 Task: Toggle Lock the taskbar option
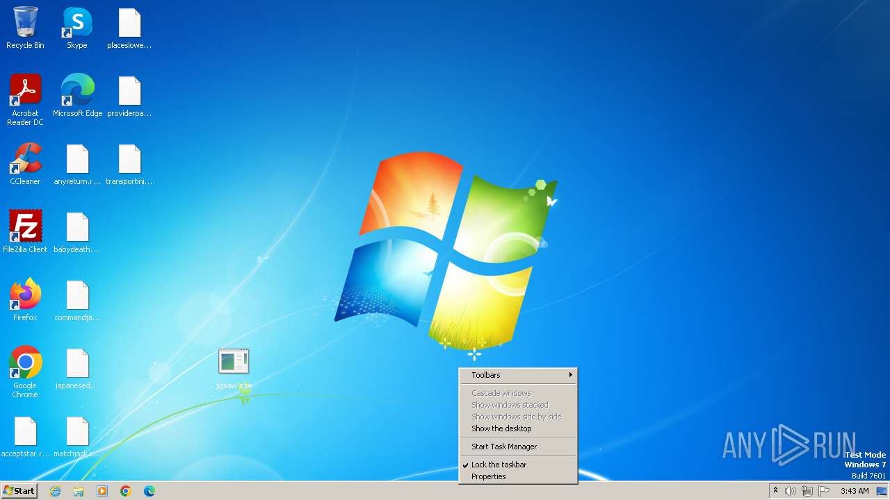point(518,465)
